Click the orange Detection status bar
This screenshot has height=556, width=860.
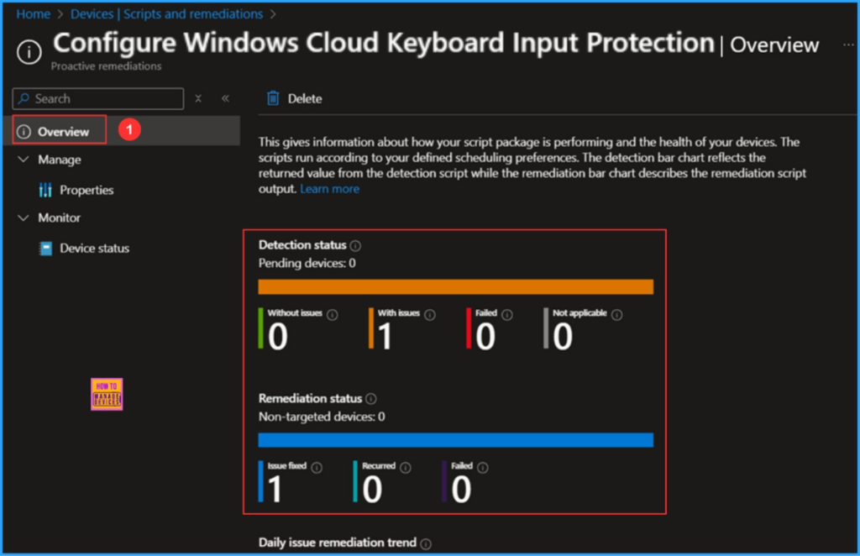[456, 286]
